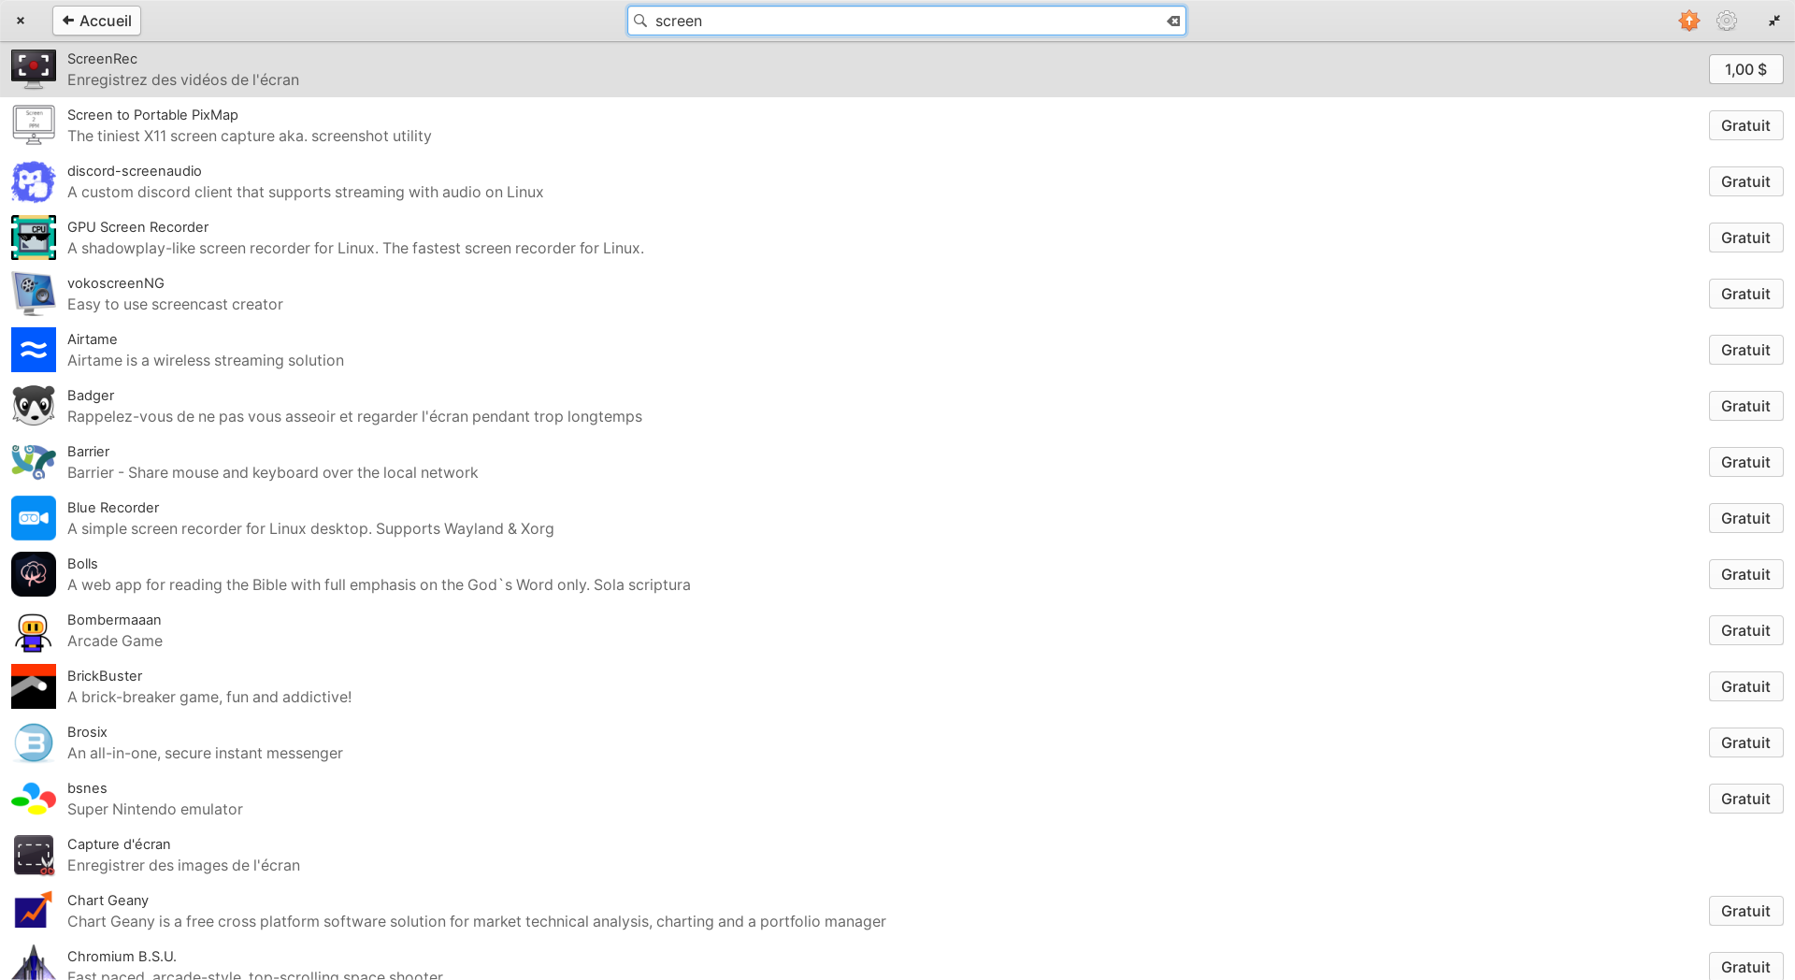
Task: Click Gratuit next to Screen to Portable PixMap
Action: pyautogui.click(x=1745, y=124)
